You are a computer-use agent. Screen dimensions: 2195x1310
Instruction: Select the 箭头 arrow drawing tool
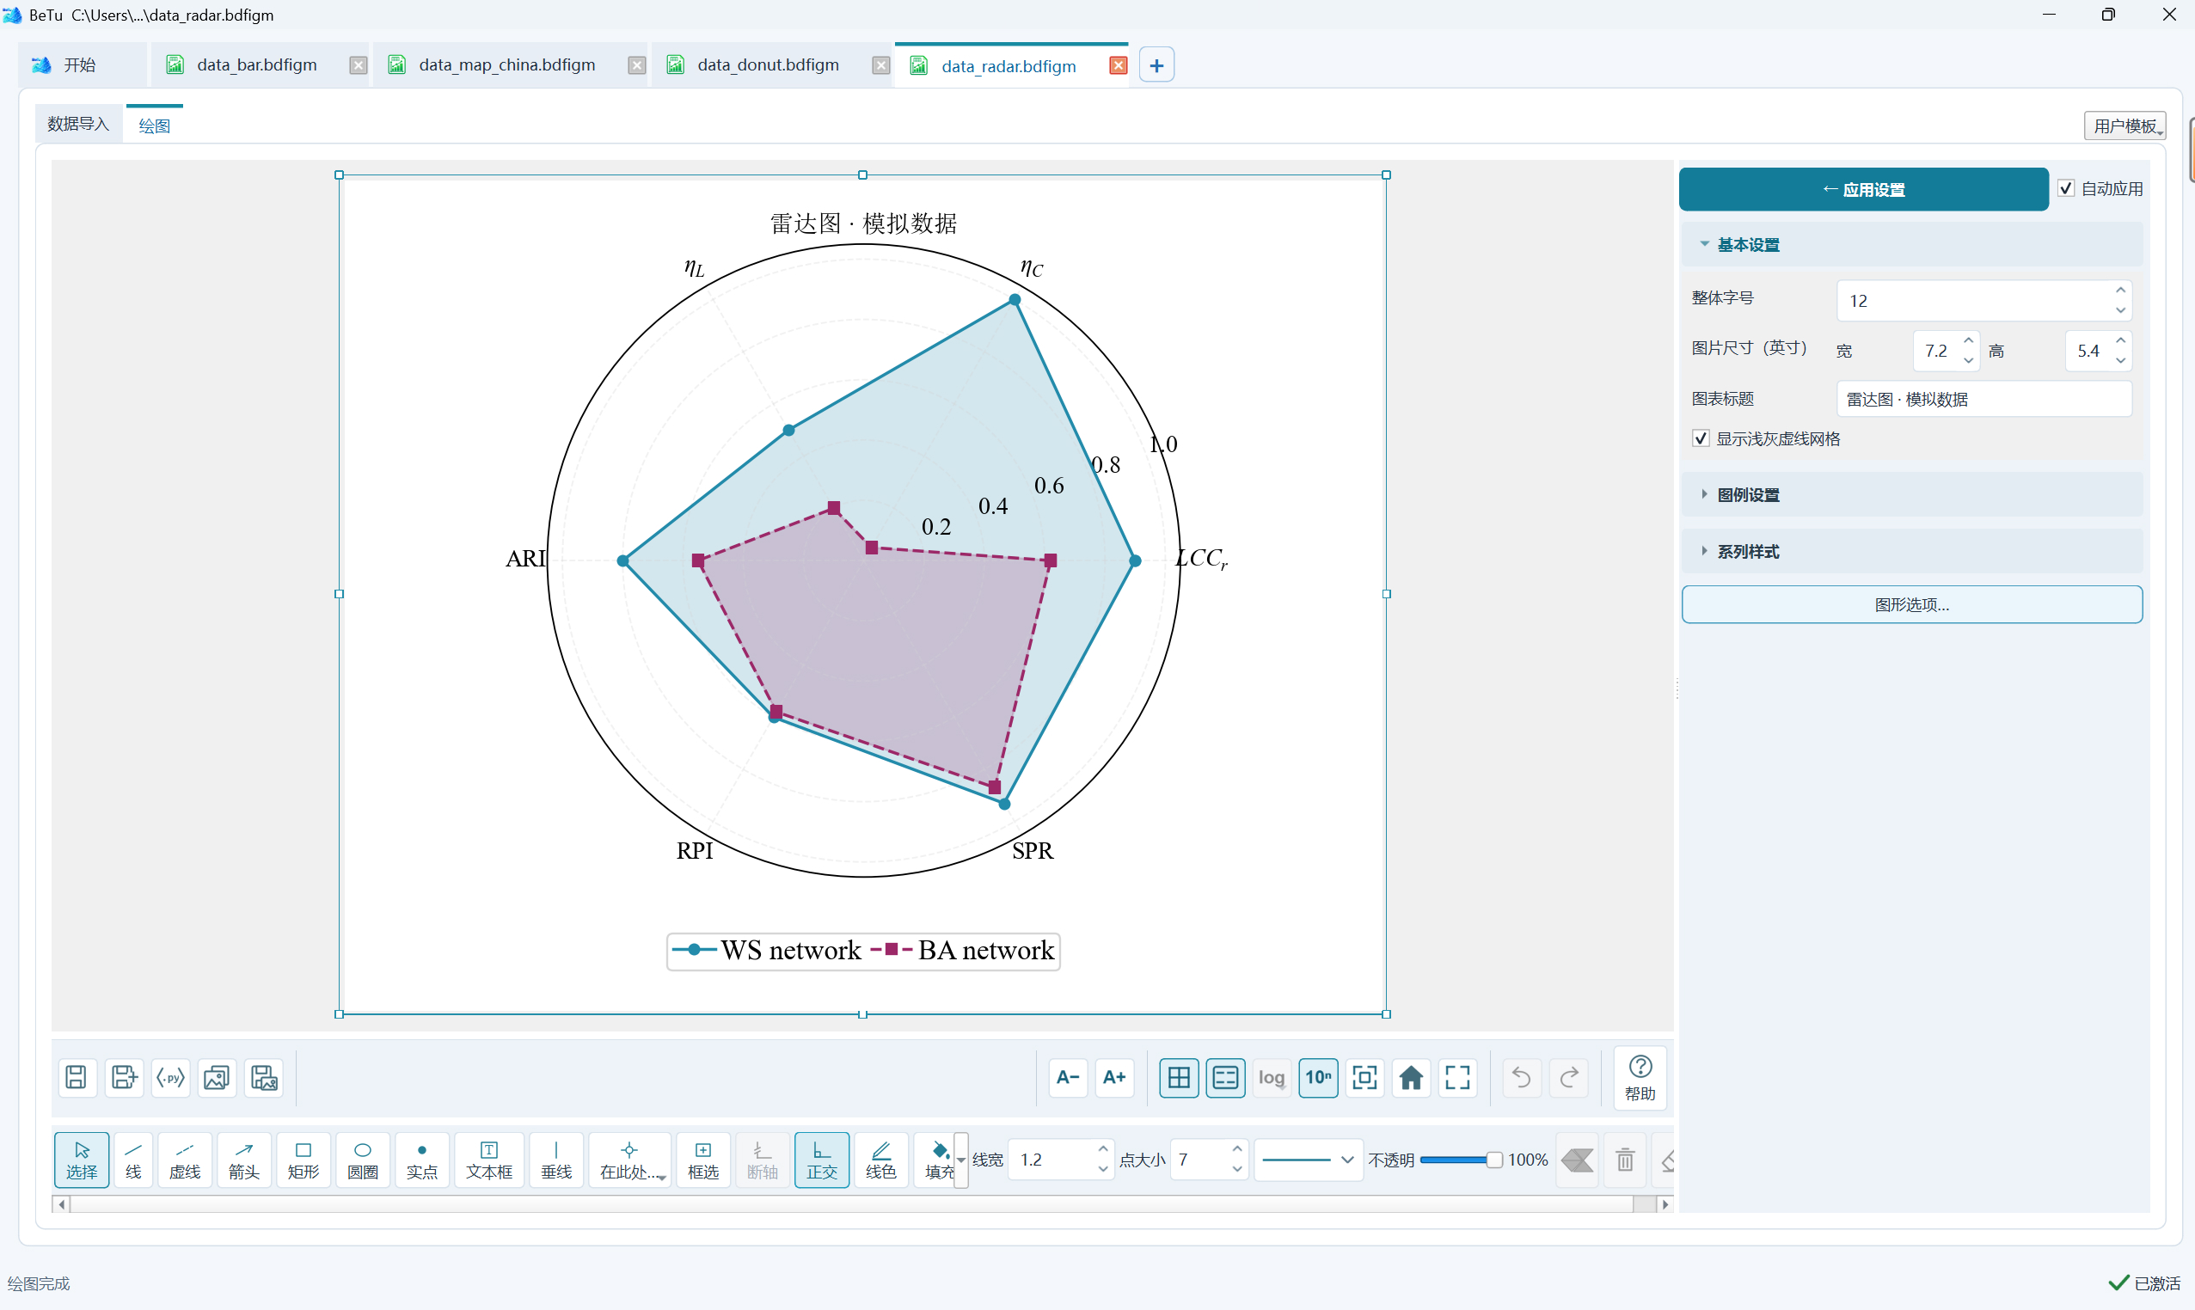(x=243, y=1160)
